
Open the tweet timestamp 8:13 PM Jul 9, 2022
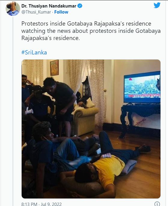tap(41, 204)
